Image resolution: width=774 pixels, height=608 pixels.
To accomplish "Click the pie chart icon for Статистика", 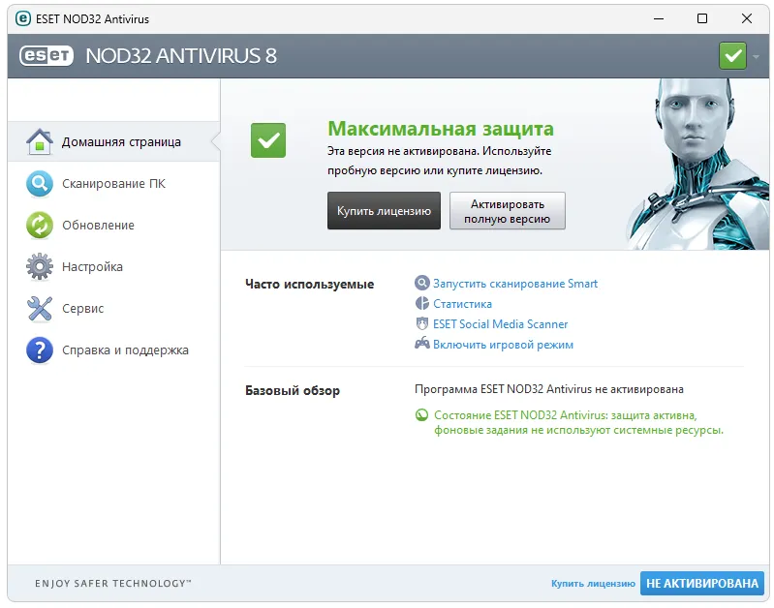I will point(422,303).
